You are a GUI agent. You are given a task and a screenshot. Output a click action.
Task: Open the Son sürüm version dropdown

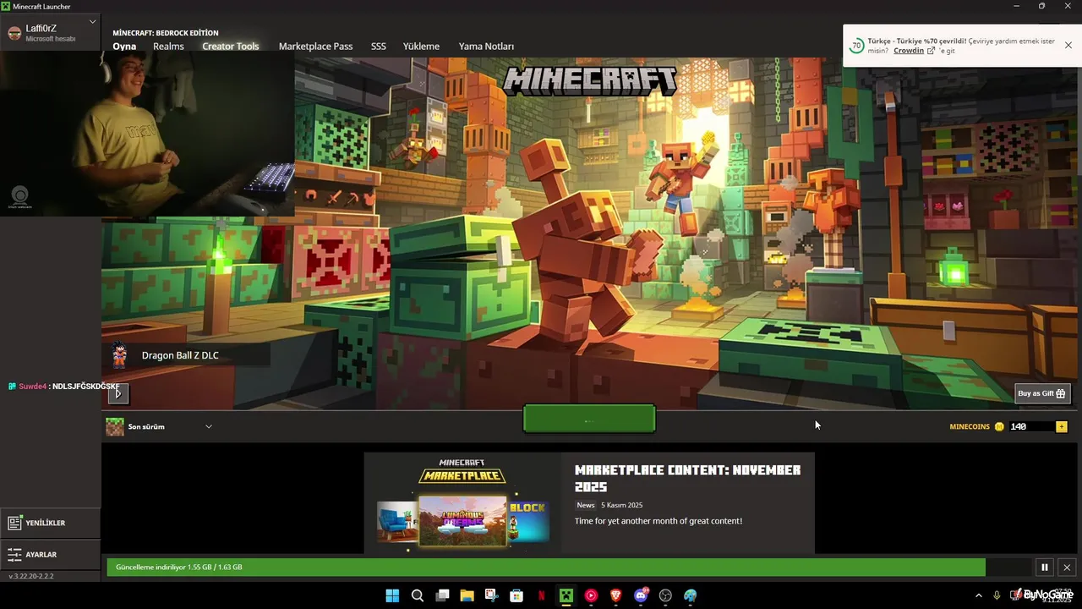tap(159, 426)
